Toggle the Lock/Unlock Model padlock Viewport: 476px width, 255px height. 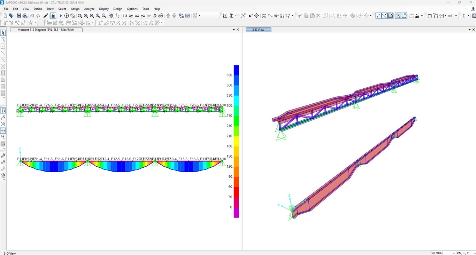[x=53, y=16]
